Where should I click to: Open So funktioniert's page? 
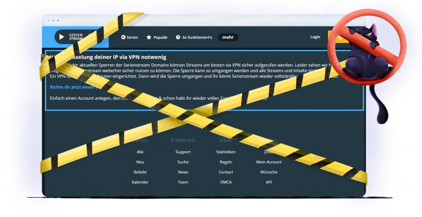[194, 37]
